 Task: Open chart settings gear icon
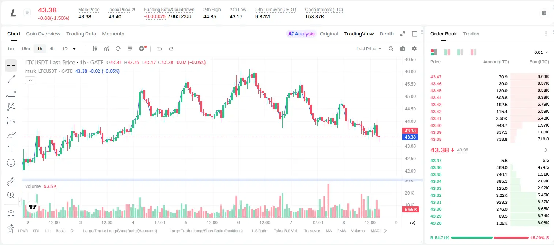pyautogui.click(x=414, y=49)
